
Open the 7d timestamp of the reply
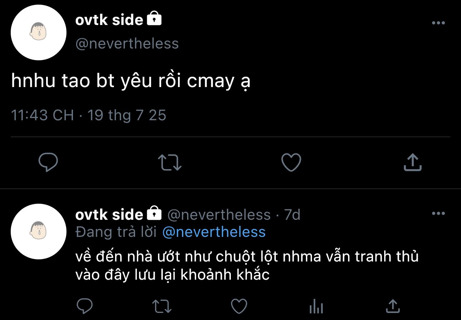click(292, 215)
